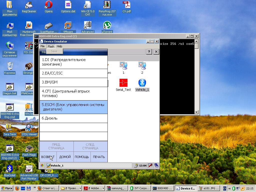Click scroll down arrow in cmd window

pyautogui.click(x=196, y=112)
